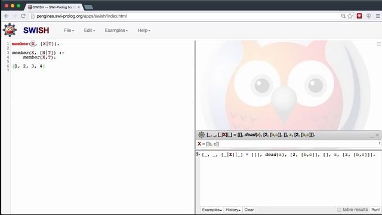Toggle the table results checkbox

pyautogui.click(x=339, y=210)
